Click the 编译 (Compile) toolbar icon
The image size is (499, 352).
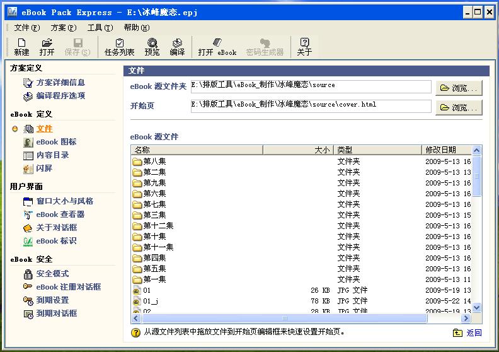pos(177,47)
